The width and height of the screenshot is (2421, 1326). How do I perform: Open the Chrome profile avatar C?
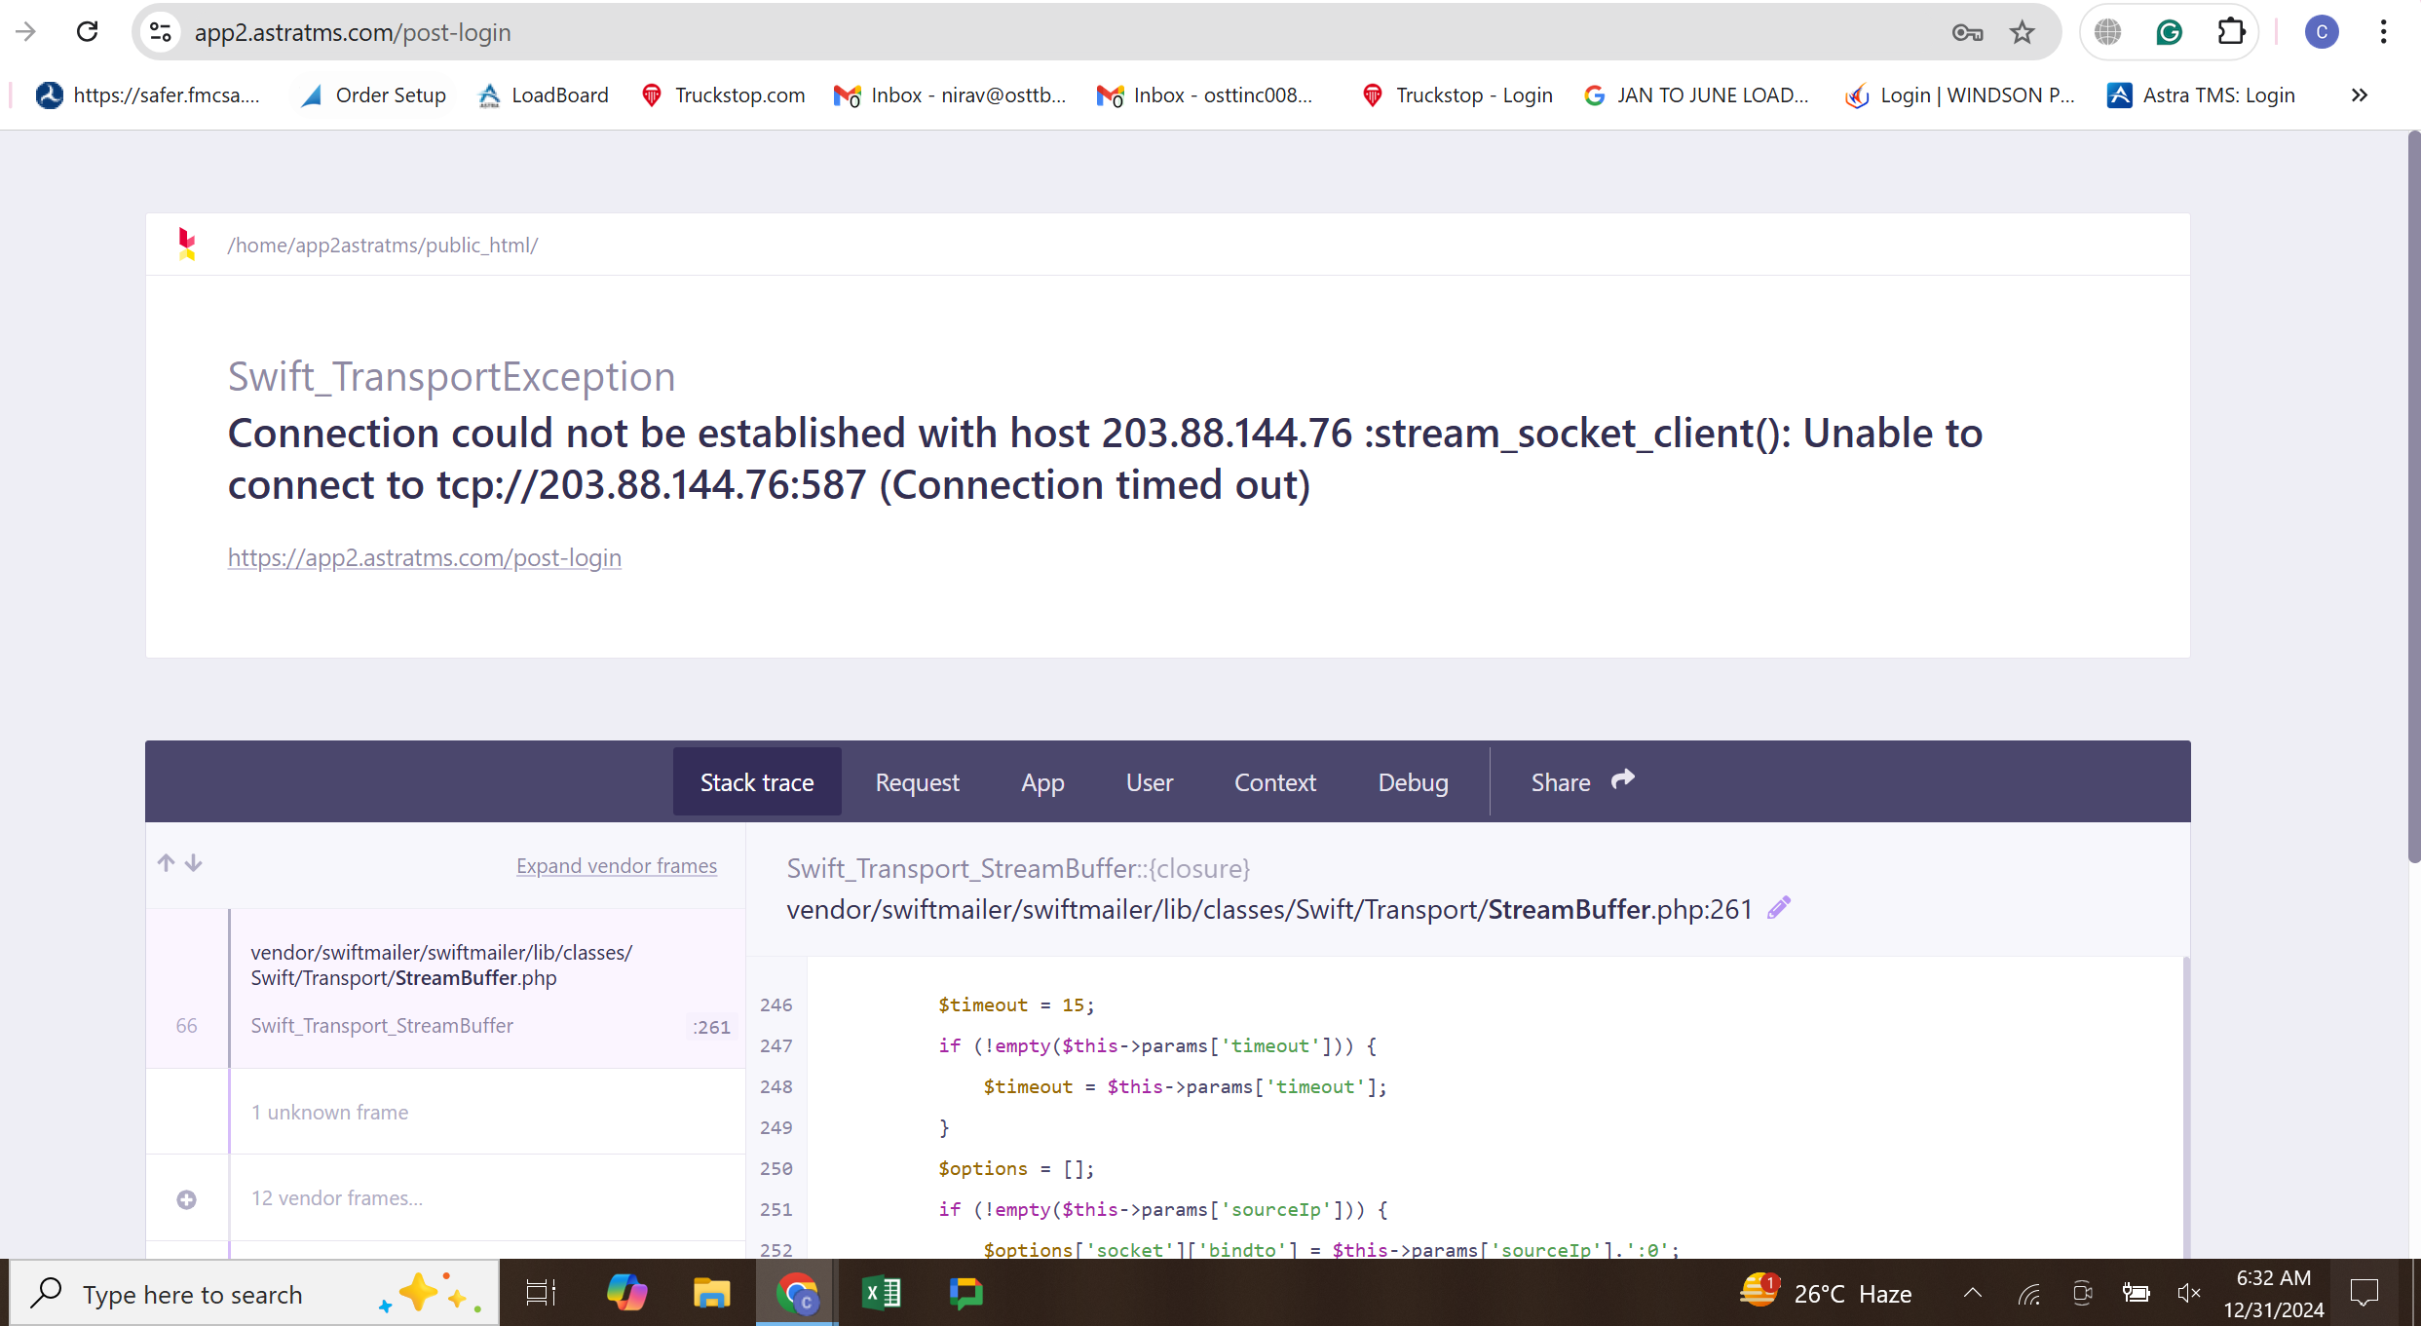(x=2322, y=32)
